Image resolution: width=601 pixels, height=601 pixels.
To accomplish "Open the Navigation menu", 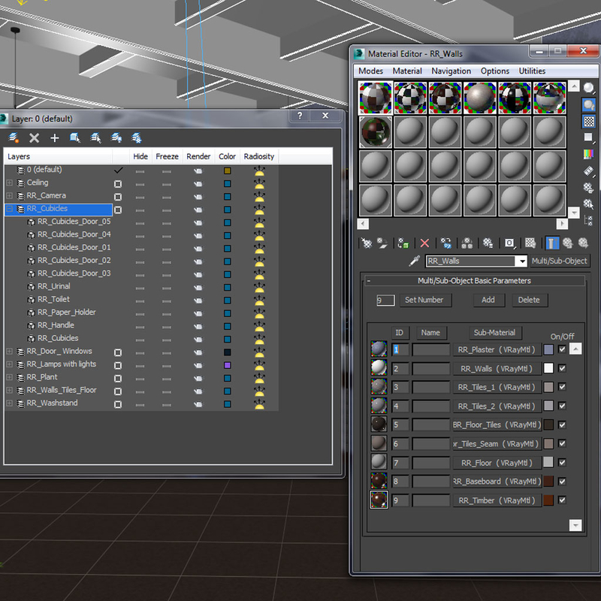I will 451,71.
